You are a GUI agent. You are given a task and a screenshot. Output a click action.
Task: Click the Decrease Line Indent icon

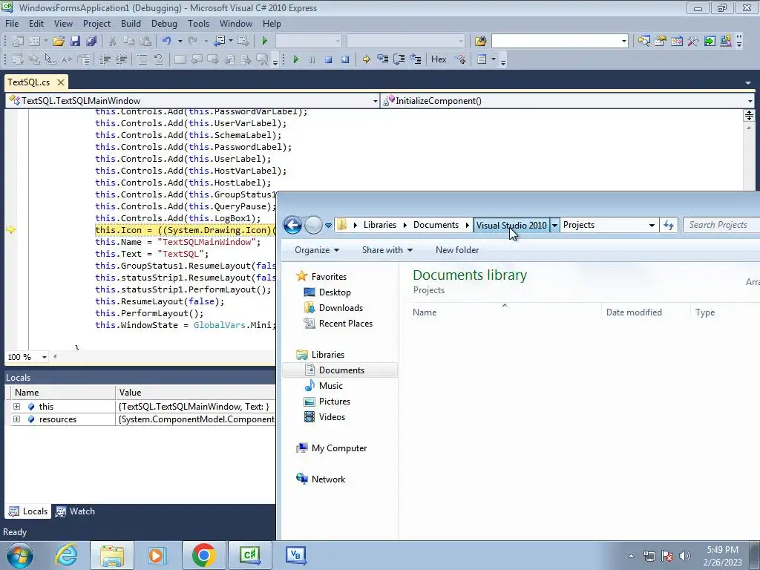[105, 59]
